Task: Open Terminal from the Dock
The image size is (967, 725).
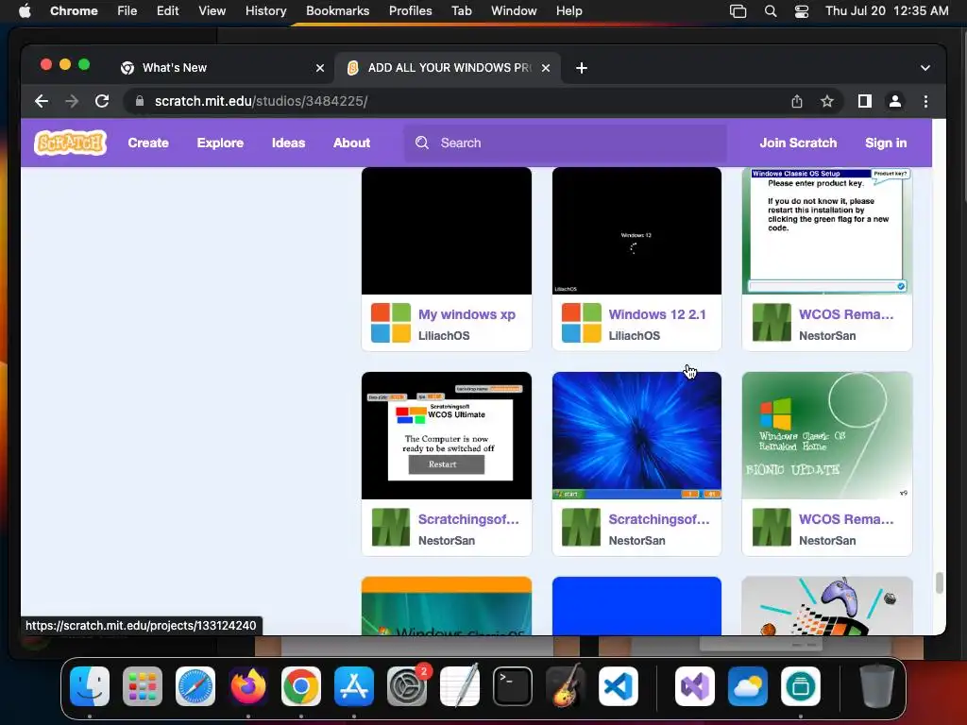Action: point(513,686)
